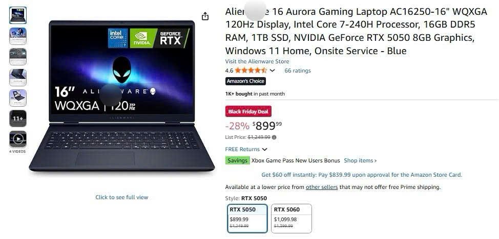
Task: Click the share icon above the laptop image
Action: click(x=205, y=16)
